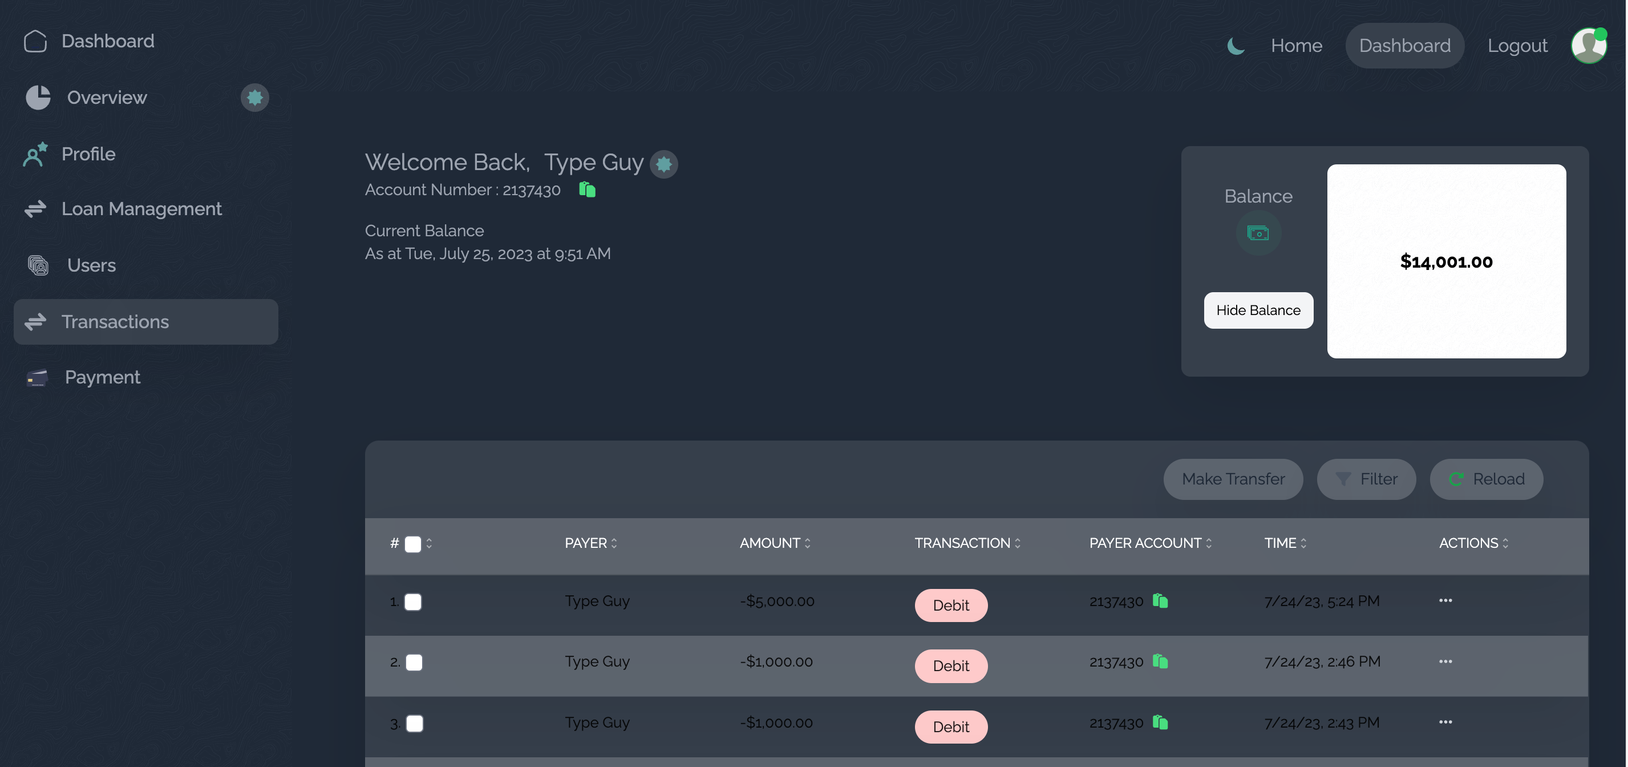Viewport: 1628px width, 767px height.
Task: Click the Overview pie chart icon
Action: point(38,98)
